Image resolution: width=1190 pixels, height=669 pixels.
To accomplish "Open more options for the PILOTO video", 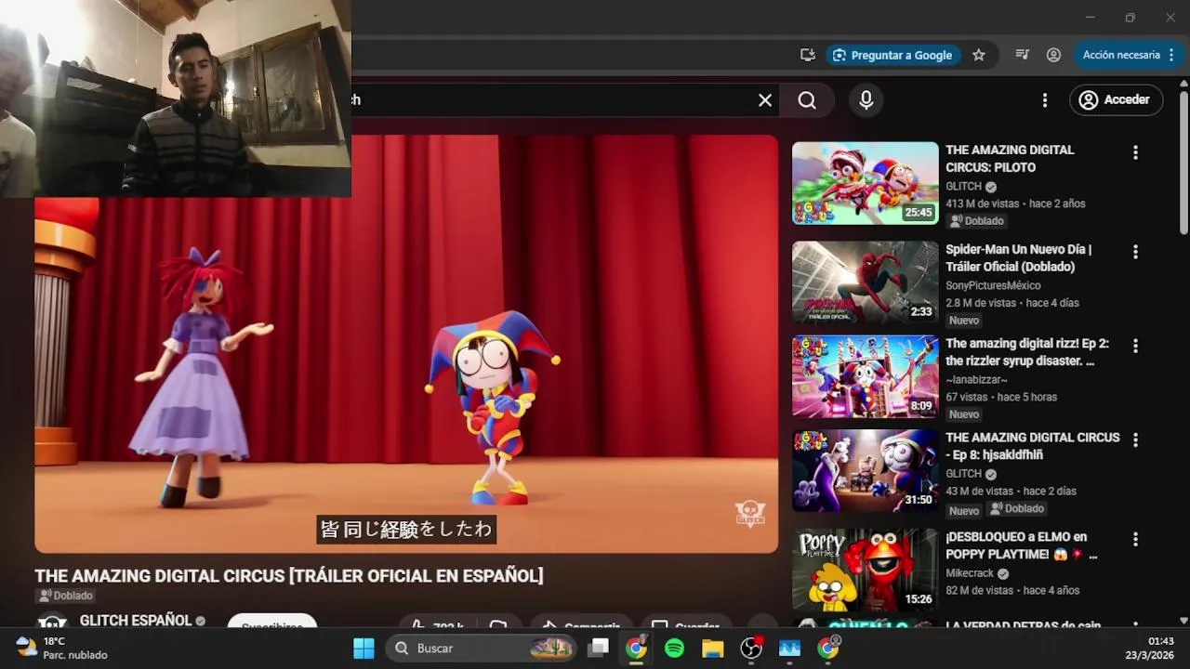I will [1135, 152].
